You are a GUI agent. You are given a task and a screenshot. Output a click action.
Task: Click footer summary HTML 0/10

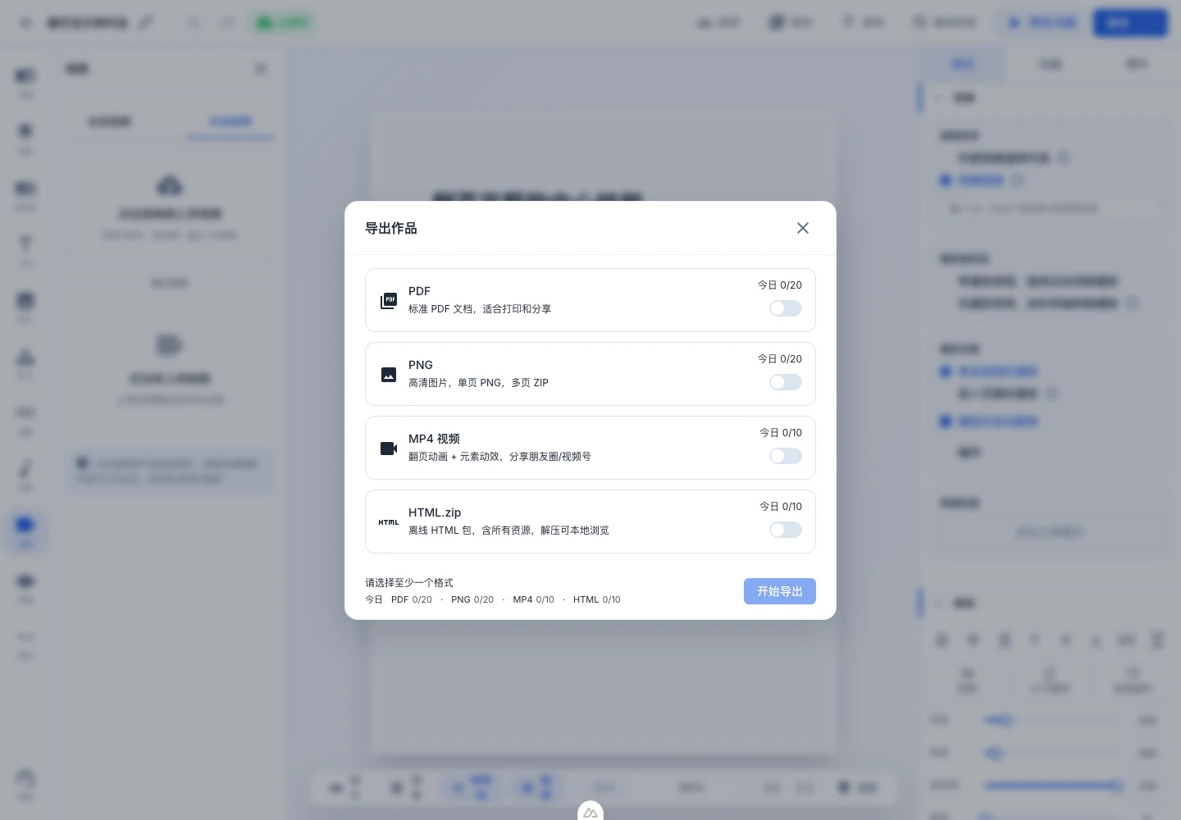[597, 599]
